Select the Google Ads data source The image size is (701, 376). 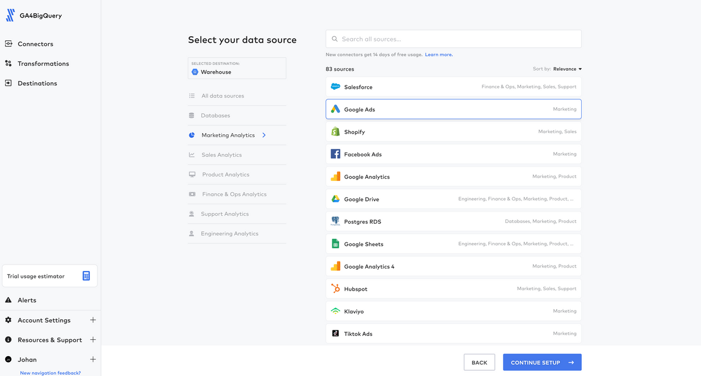point(453,109)
